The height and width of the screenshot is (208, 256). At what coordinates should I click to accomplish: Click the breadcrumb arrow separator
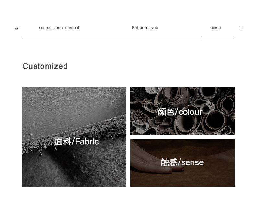pos(63,28)
